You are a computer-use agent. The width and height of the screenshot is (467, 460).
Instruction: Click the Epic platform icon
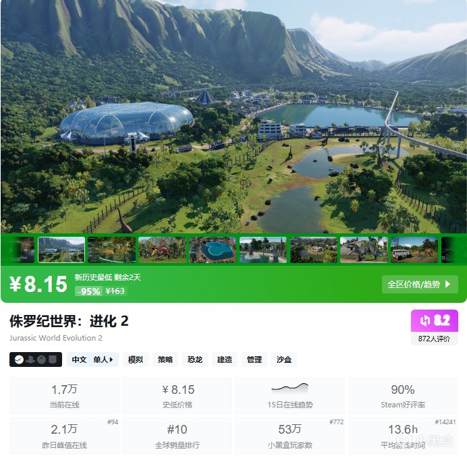53,360
